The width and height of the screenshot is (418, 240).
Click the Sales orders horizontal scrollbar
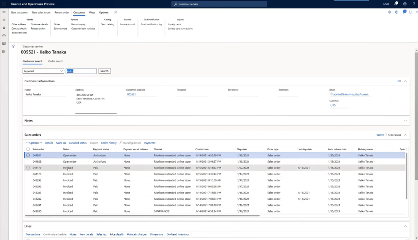pyautogui.click(x=142, y=215)
